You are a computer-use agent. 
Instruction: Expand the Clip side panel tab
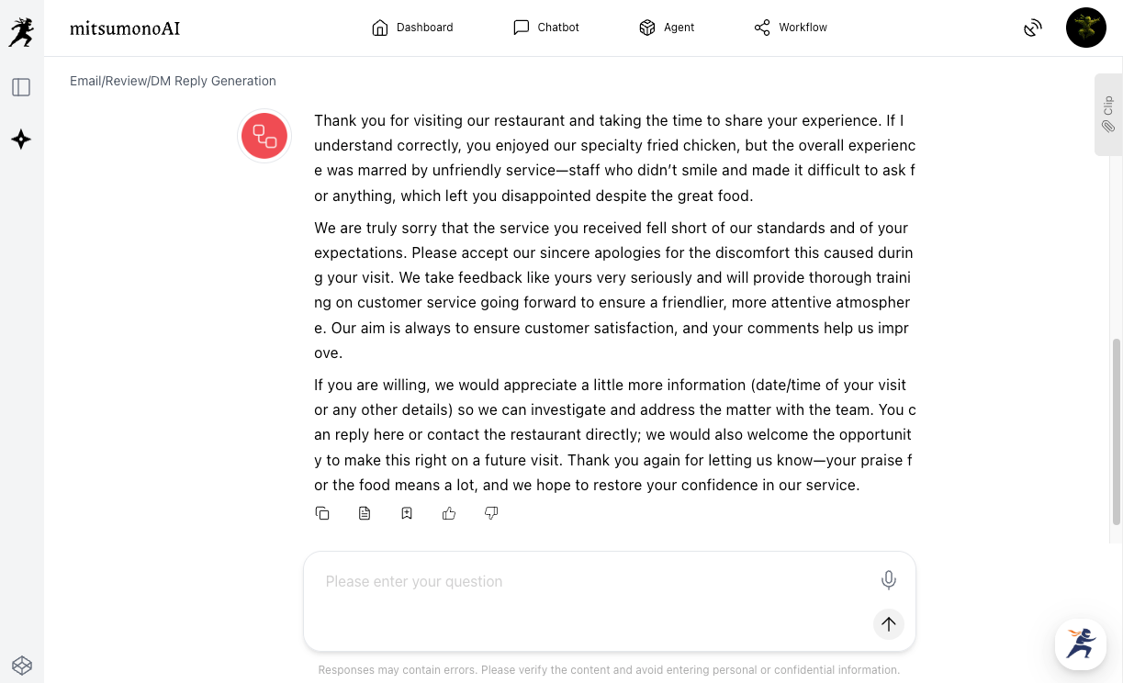(1108, 115)
